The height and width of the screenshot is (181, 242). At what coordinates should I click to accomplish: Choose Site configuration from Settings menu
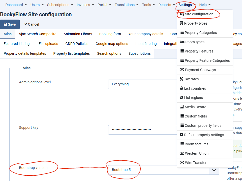click(x=205, y=14)
